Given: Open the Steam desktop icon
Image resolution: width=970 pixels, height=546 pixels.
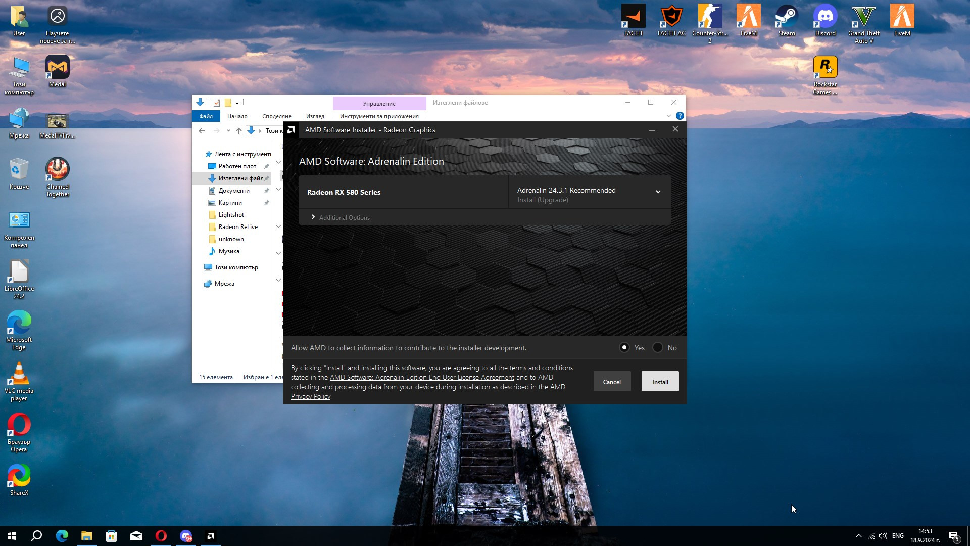Looking at the screenshot, I should point(787,17).
